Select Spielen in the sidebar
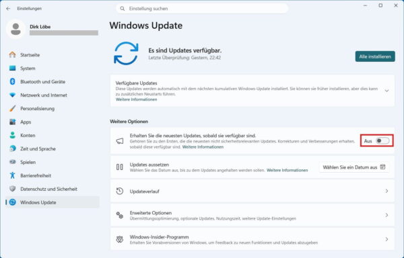Image resolution: width=404 pixels, height=258 pixels. click(x=53, y=162)
